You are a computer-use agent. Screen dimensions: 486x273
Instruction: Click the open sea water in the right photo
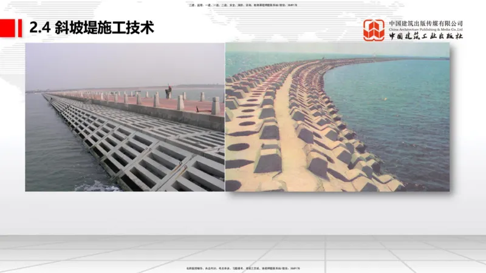coord(401,109)
